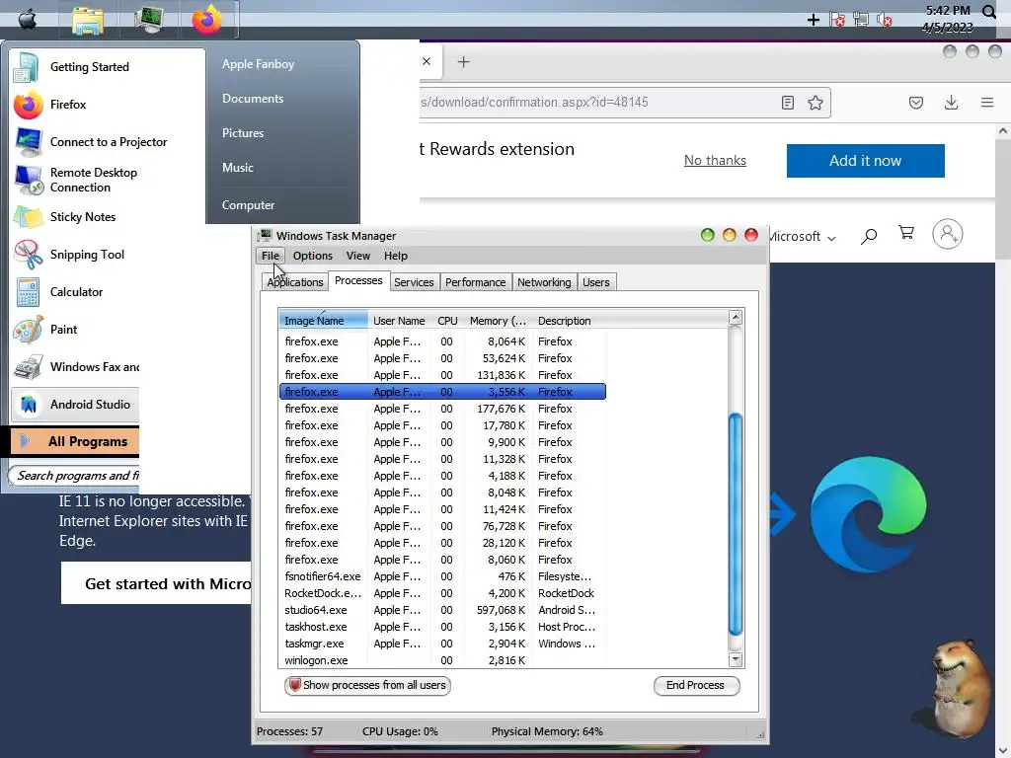Launch Android Studio from start menu
Image resolution: width=1011 pixels, height=758 pixels.
tap(75, 404)
